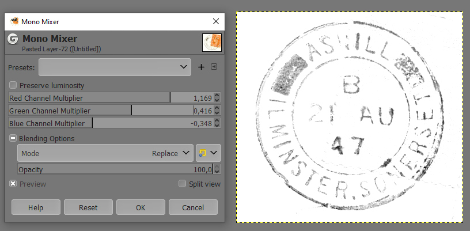This screenshot has width=470, height=231.
Task: Toggle the Preview checkbox
Action: coord(13,184)
